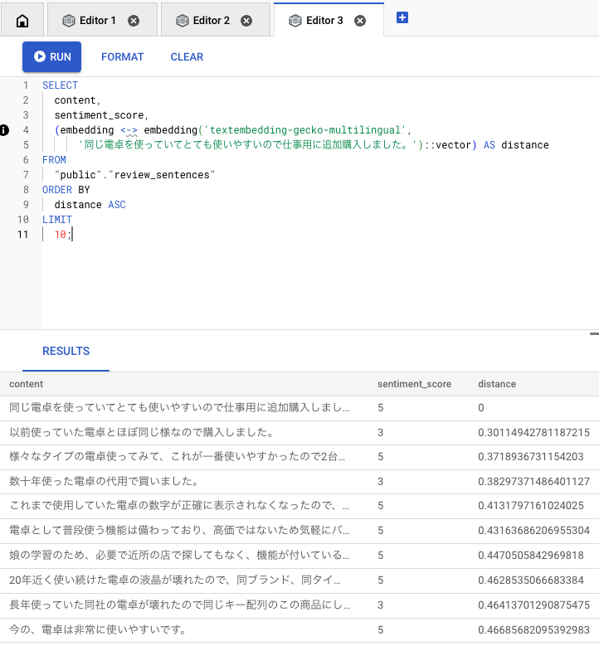Screen dimensions: 599x651
Task: Click the info icon beside line 4
Action: tap(4, 130)
